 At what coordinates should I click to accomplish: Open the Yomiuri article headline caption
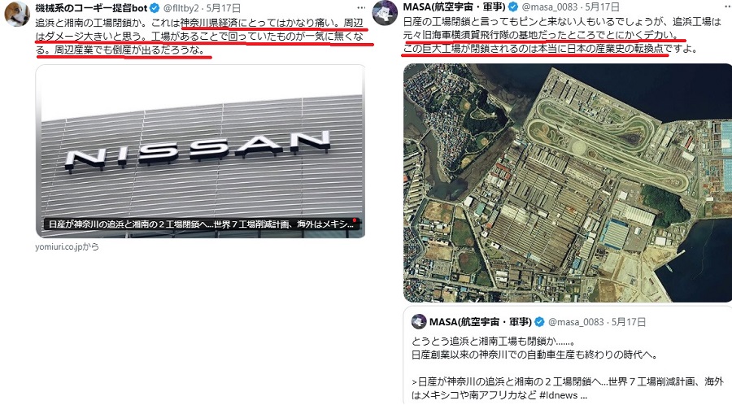pyautogui.click(x=201, y=224)
